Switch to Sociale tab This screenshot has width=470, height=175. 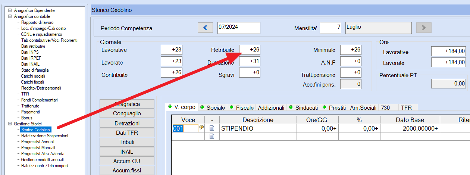click(212, 107)
